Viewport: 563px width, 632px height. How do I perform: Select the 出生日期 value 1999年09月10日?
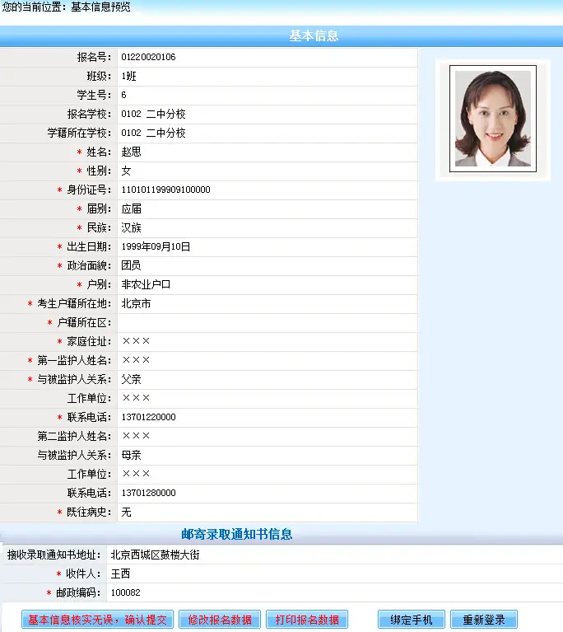tap(156, 246)
